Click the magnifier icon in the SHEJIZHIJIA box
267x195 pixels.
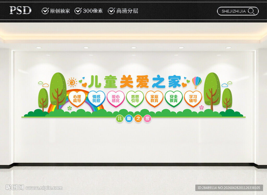coord(251,11)
